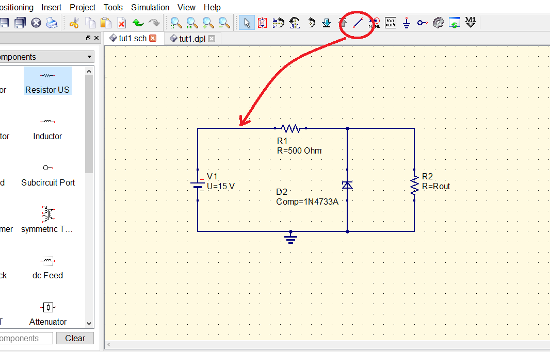Activate the Select arrow tool
The height and width of the screenshot is (352, 550).
(x=247, y=23)
